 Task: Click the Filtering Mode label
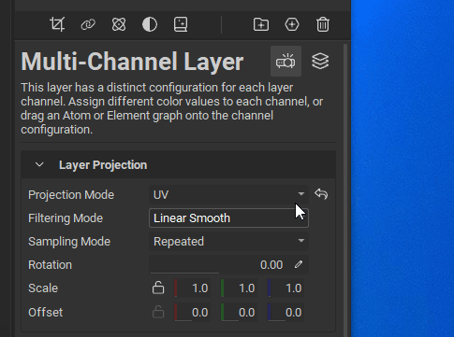66,218
